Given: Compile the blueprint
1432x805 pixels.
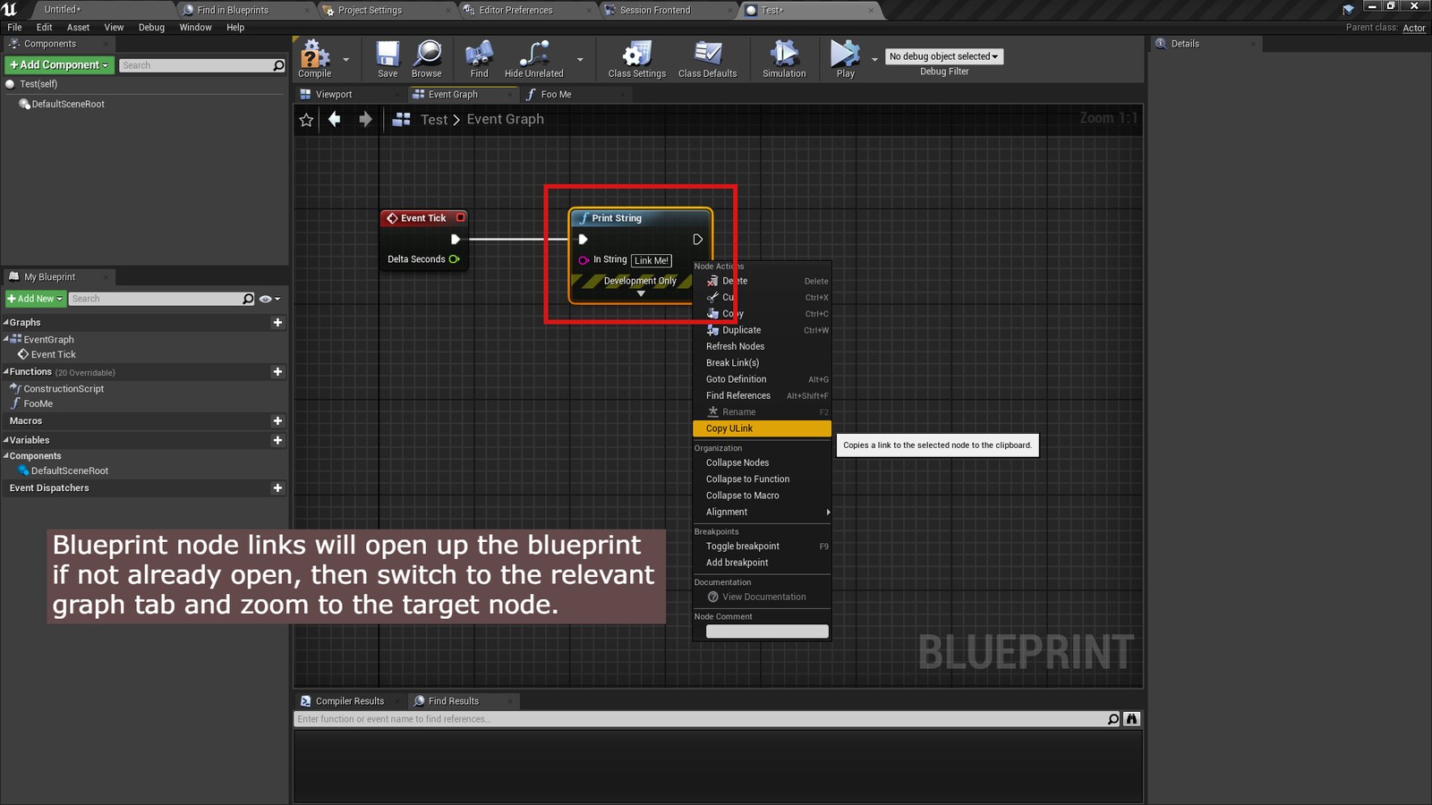Looking at the screenshot, I should [314, 59].
